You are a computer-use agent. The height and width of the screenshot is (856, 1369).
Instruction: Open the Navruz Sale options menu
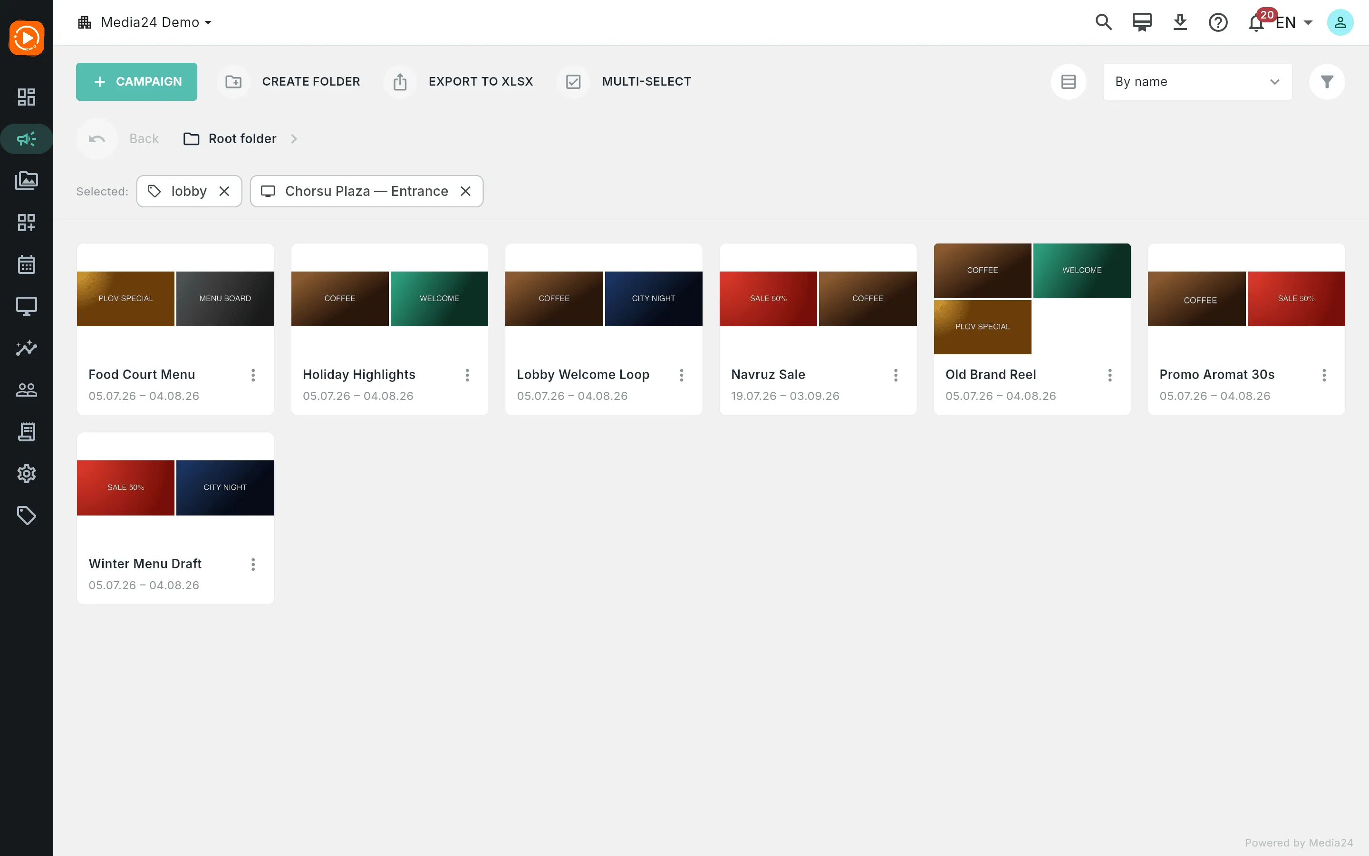click(x=896, y=375)
